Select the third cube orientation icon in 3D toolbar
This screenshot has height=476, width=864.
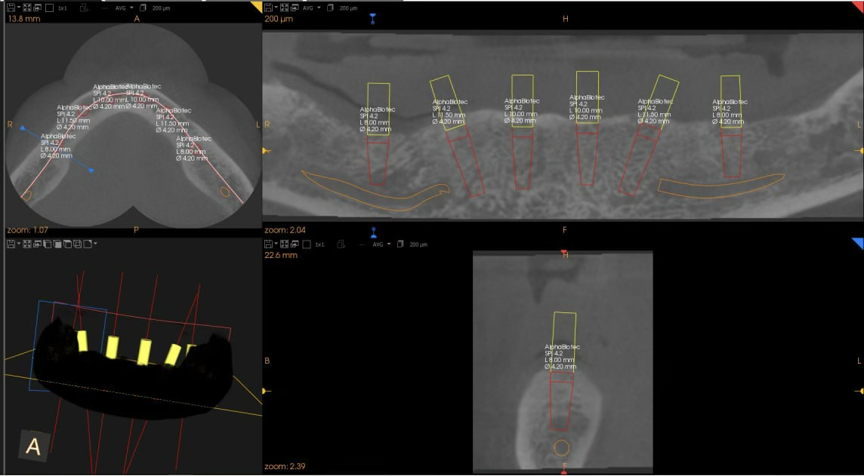pyautogui.click(x=67, y=244)
